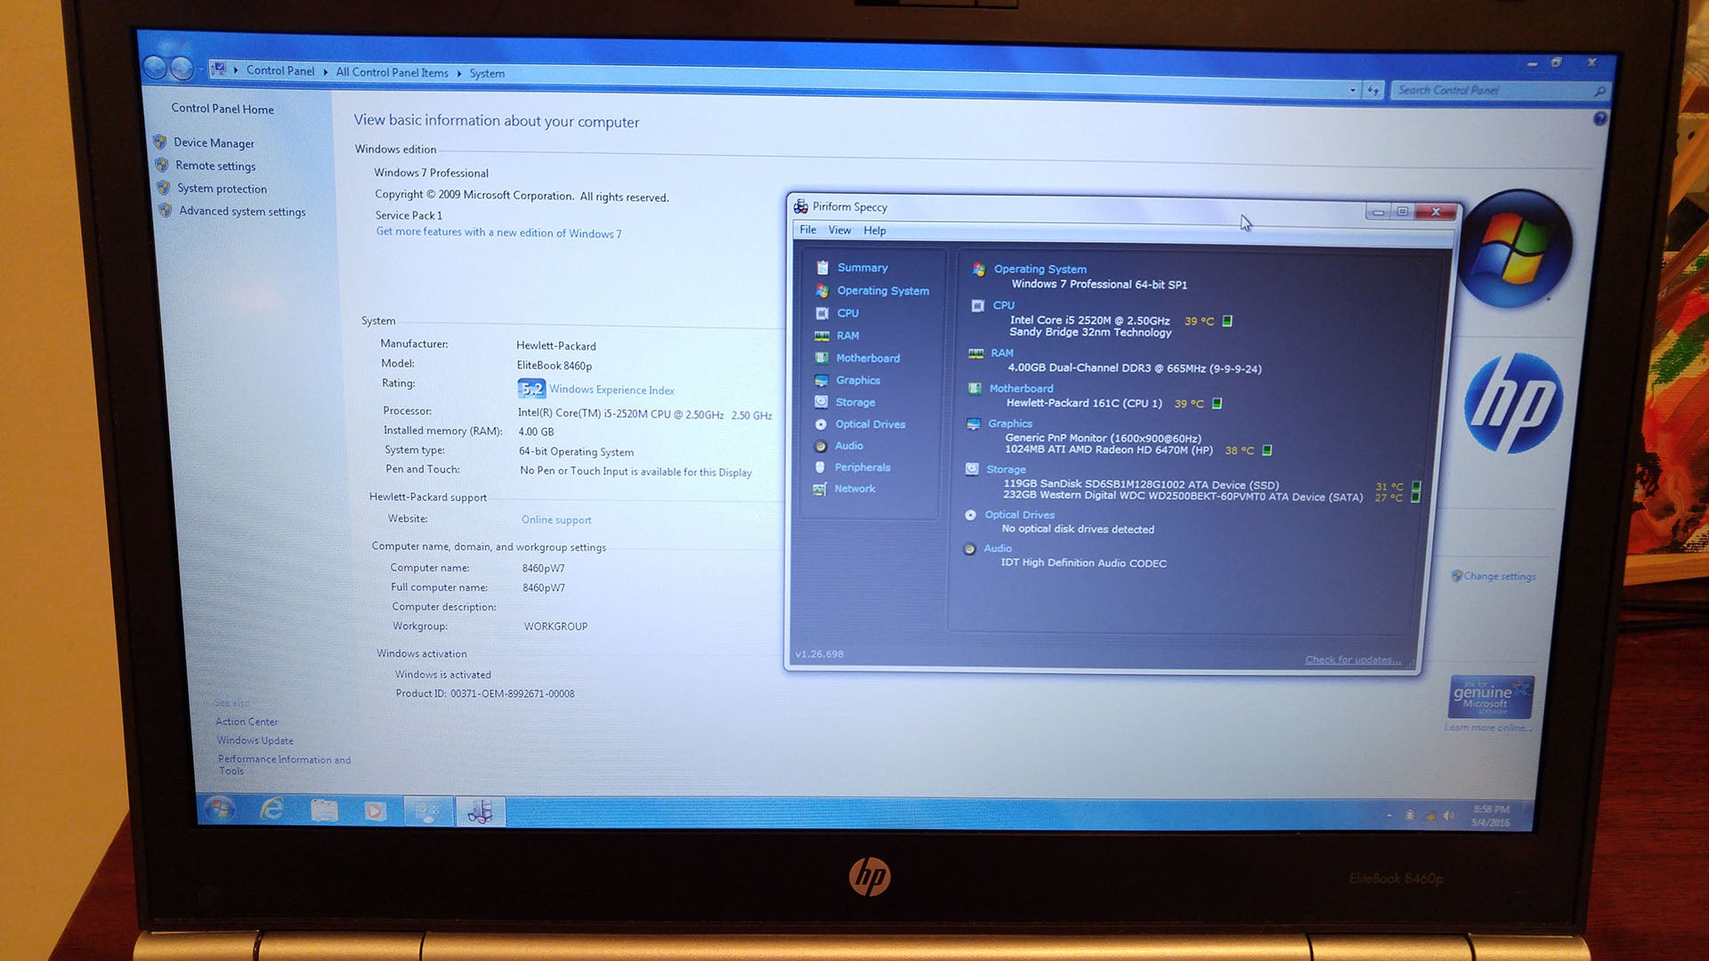The height and width of the screenshot is (961, 1709).
Task: Open Windows Media Player from taskbar
Action: pyautogui.click(x=375, y=811)
